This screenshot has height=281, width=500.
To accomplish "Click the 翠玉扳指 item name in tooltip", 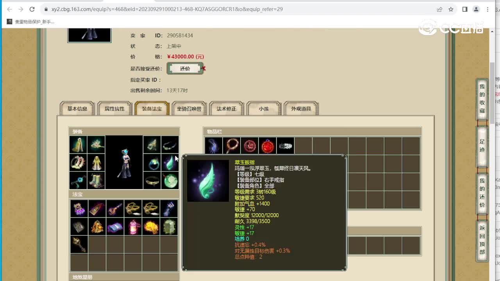I will [245, 162].
